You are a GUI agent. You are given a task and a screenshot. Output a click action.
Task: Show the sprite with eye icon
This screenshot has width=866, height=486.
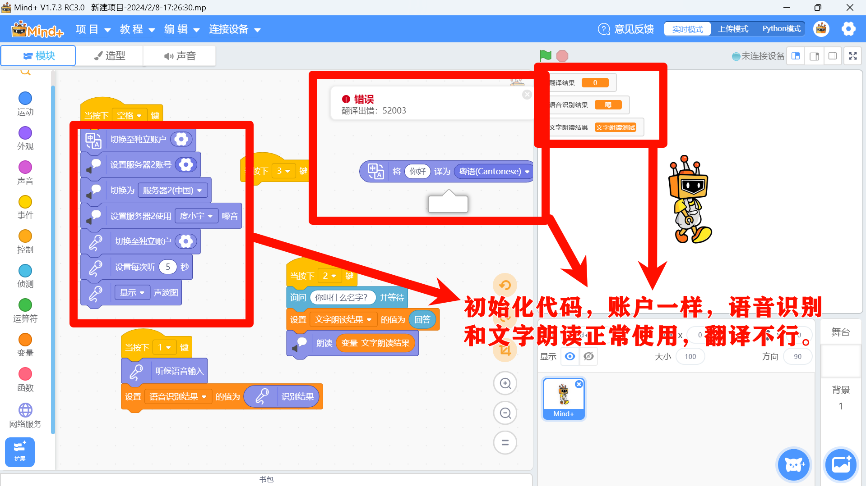[570, 356]
